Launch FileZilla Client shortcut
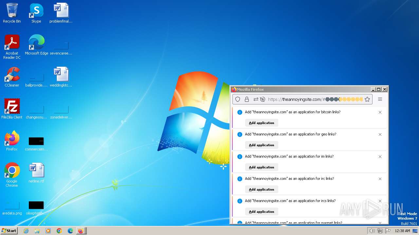Viewport: 419px width, 235px height. (12, 109)
